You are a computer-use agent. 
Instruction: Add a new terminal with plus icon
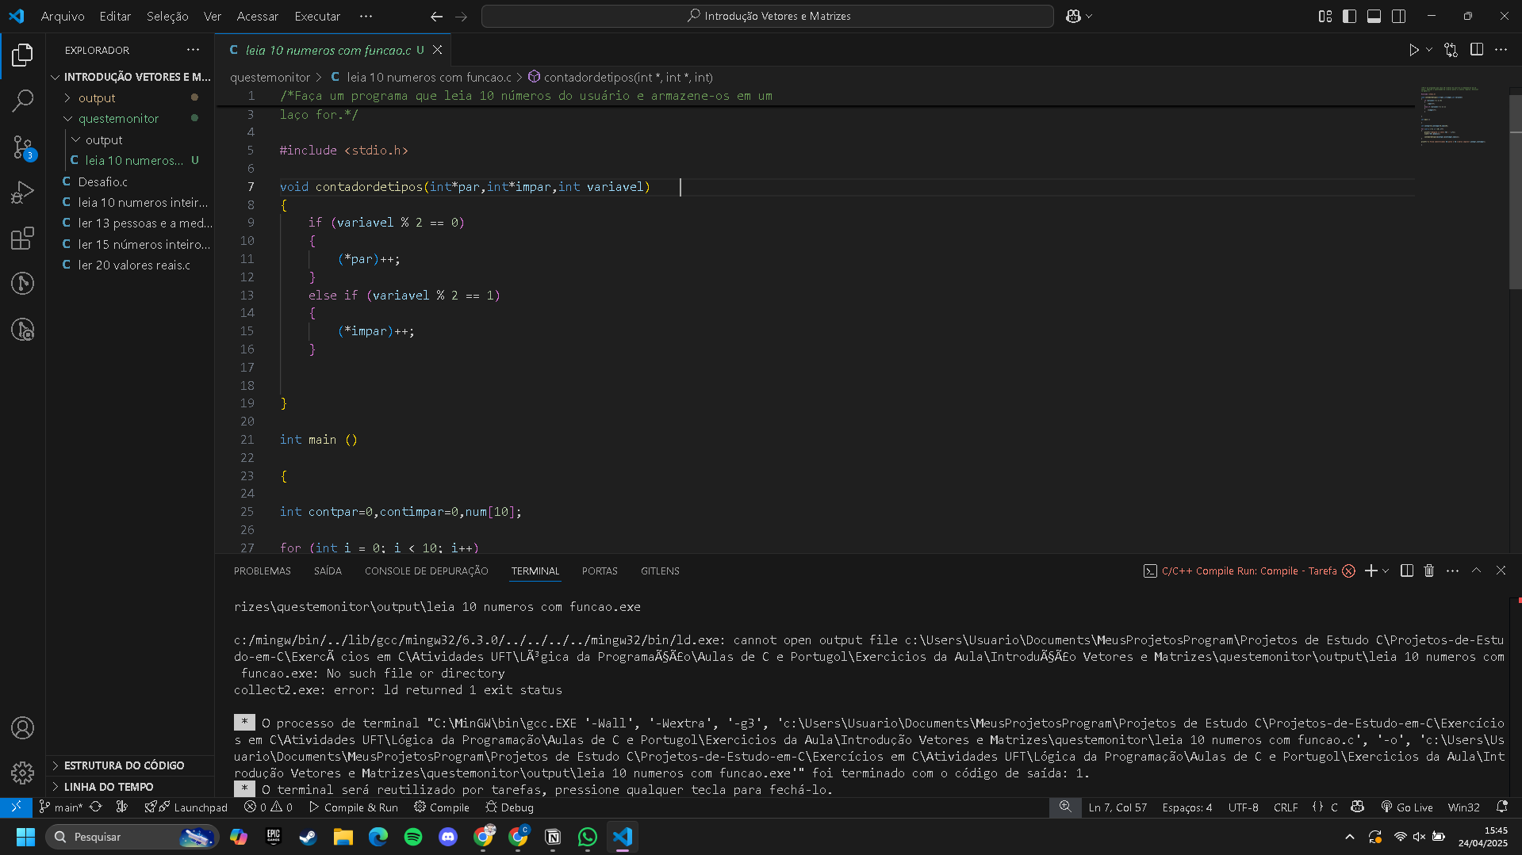pos(1371,571)
